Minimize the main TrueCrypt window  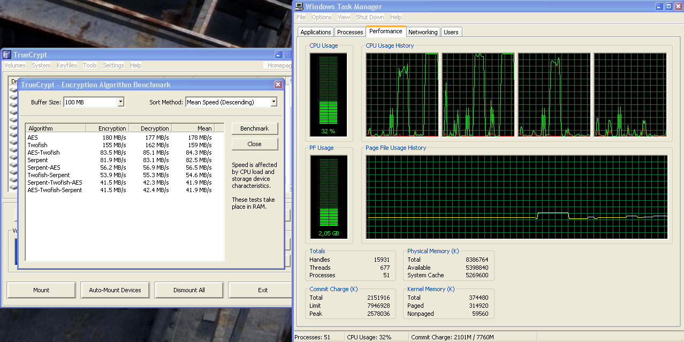[278, 55]
